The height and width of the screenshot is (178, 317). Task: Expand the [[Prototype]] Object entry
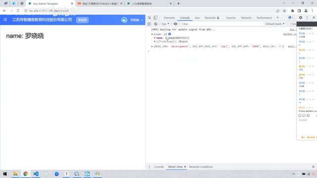155,42
